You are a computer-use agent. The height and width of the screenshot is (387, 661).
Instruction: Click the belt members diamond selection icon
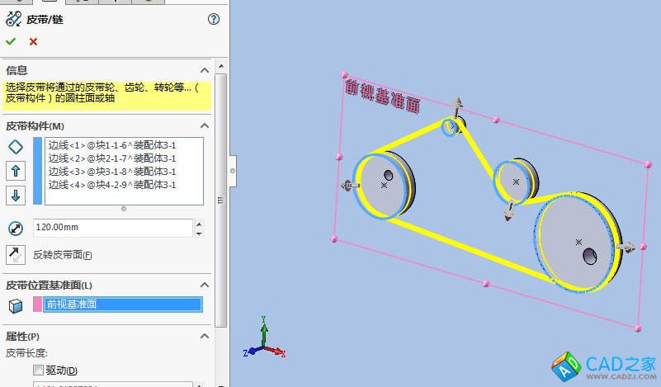point(16,146)
